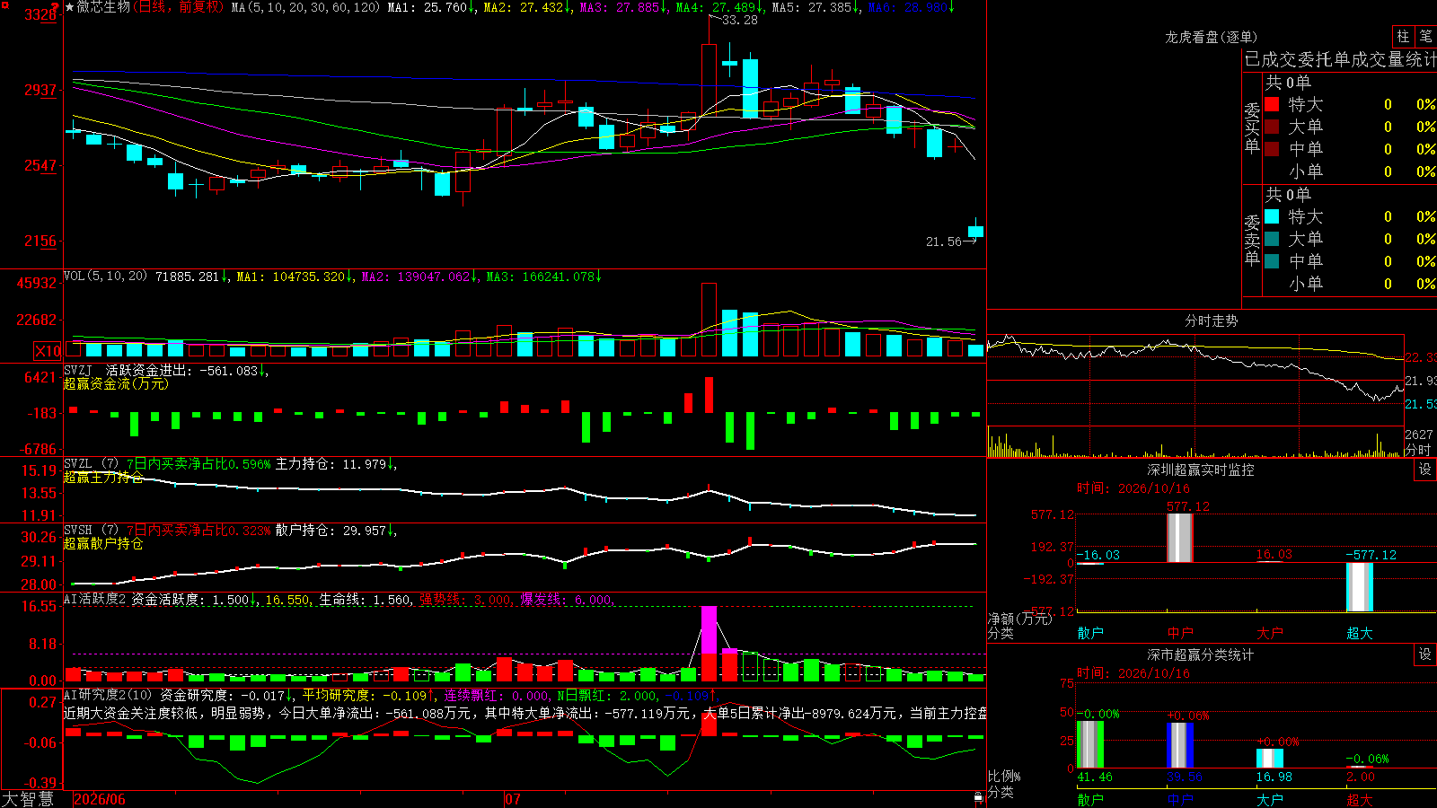The width and height of the screenshot is (1437, 808).
Task: Click the 07 month marker on the date axis
Action: tap(513, 799)
